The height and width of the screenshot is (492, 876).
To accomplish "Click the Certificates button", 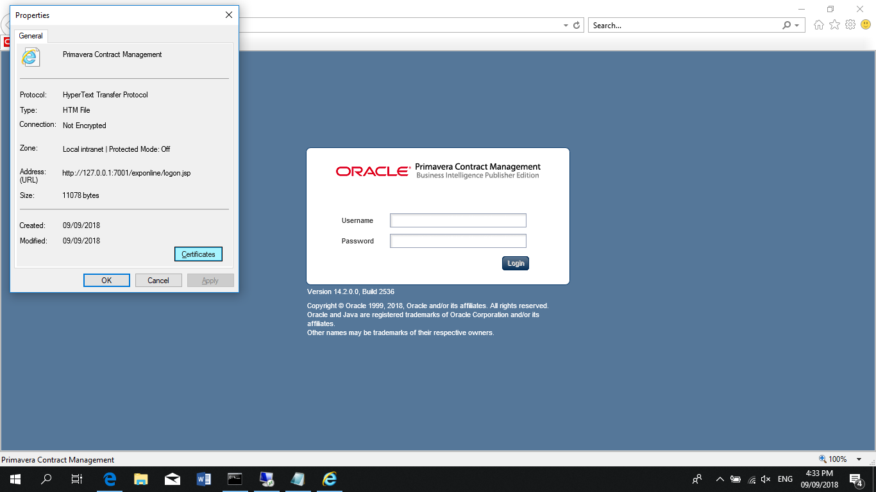I will click(198, 254).
